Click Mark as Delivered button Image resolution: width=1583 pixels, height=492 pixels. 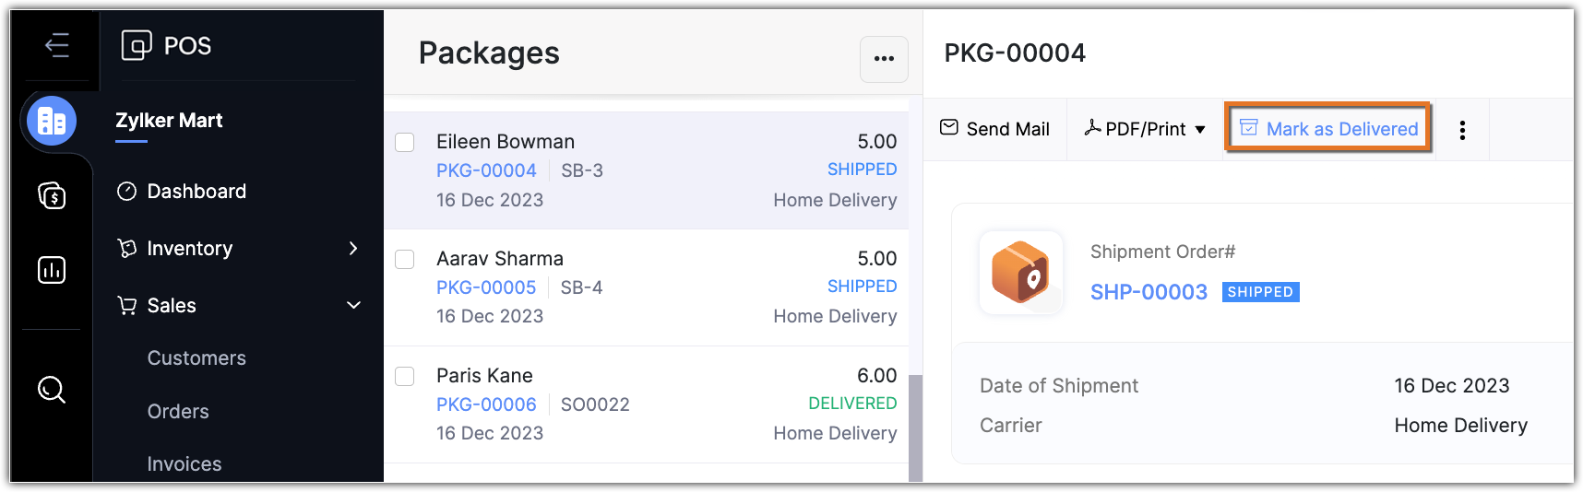click(1328, 129)
